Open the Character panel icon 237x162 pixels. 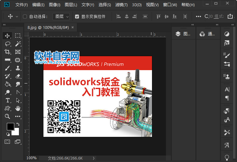point(227,90)
